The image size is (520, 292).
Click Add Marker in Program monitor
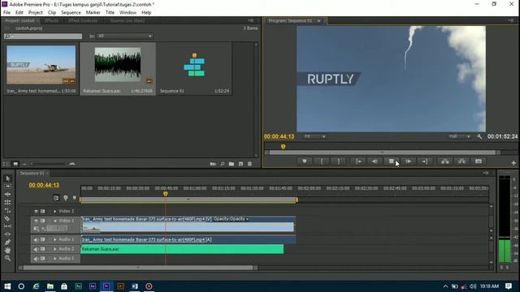(x=305, y=161)
